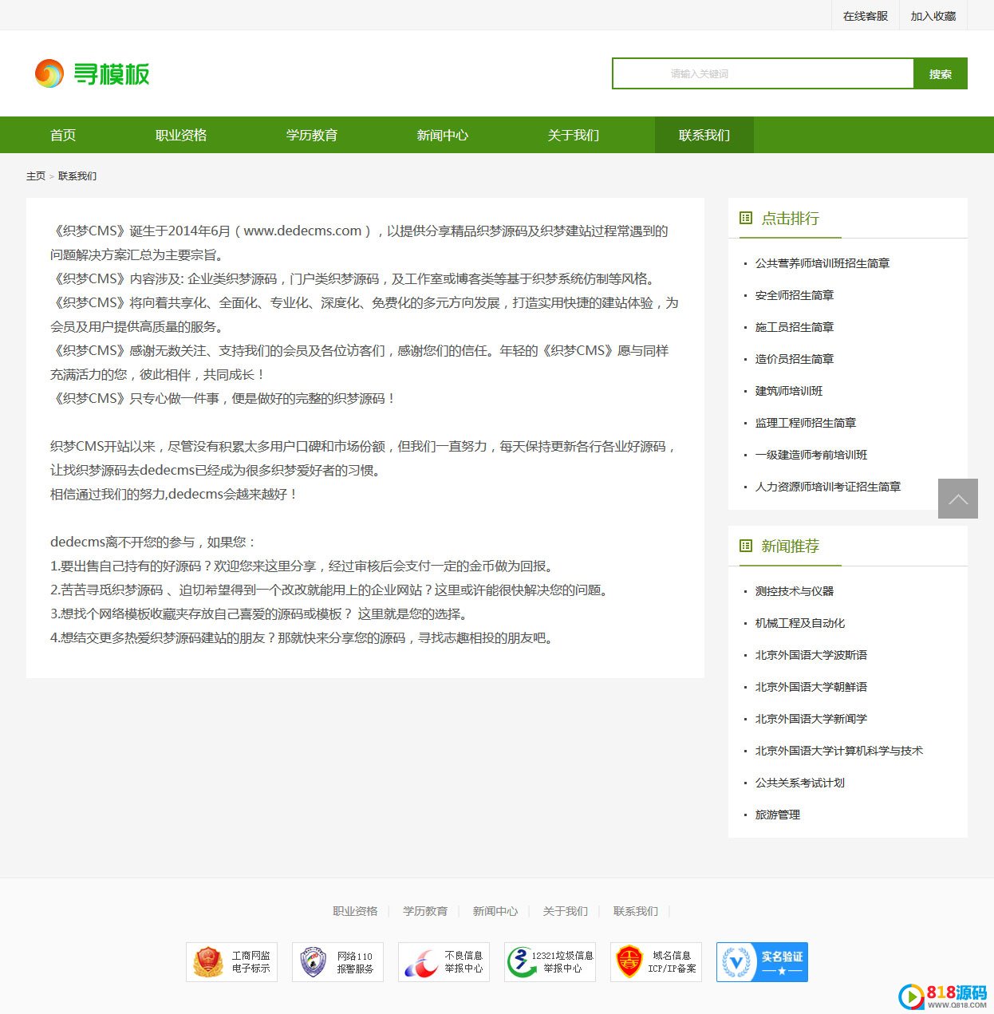The image size is (994, 1014).
Task: Click the www.dedecms.com text in article
Action: pyautogui.click(x=302, y=231)
